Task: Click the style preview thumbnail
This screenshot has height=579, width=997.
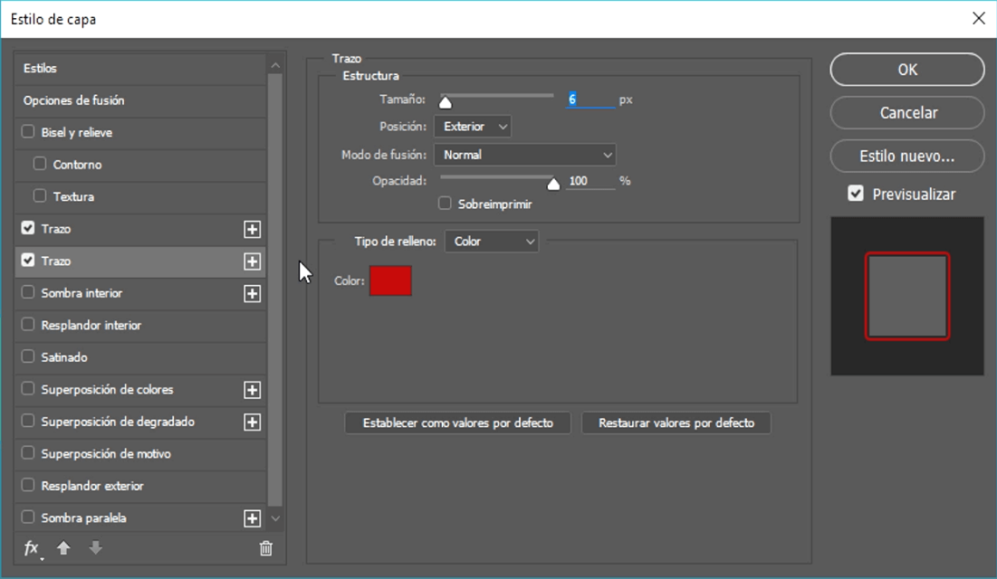Action: (x=907, y=296)
